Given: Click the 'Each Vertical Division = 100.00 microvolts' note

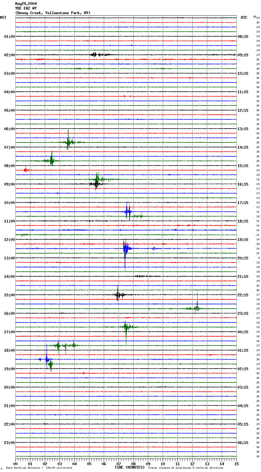Looking at the screenshot, I should 39,468.
